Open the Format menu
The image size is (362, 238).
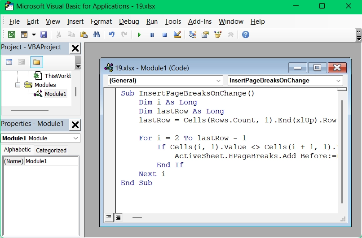point(101,22)
